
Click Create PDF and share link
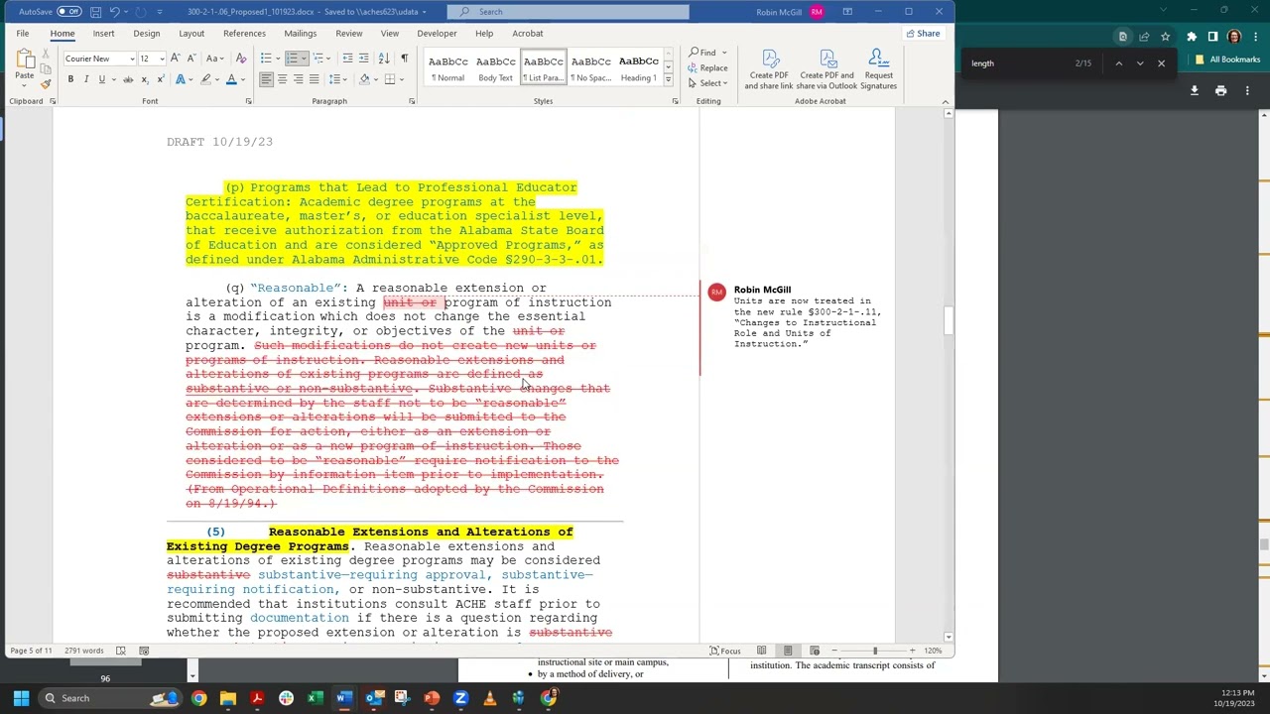click(x=769, y=68)
